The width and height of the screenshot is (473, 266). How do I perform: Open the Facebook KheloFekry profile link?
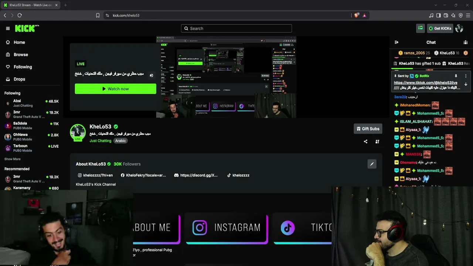(x=143, y=175)
